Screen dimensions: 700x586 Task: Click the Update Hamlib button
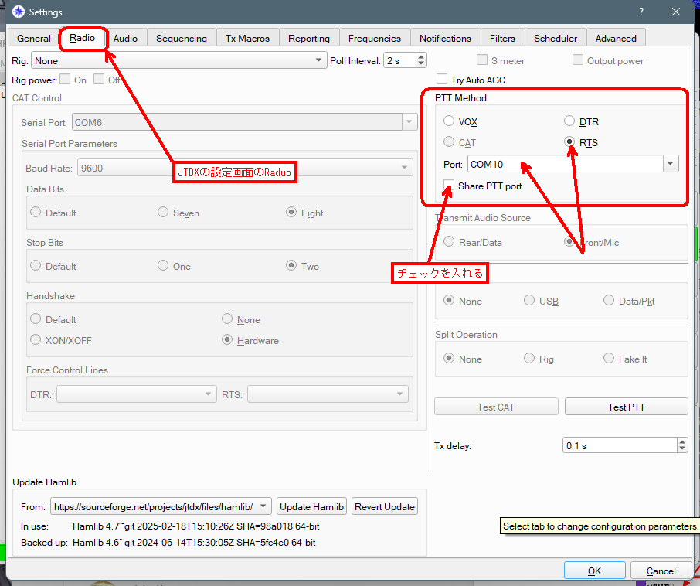pos(312,506)
